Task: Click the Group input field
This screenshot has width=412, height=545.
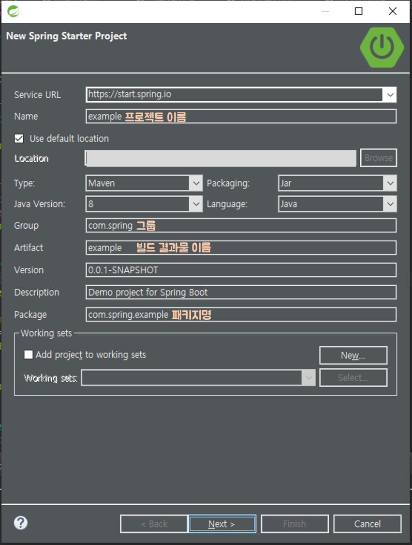Action: (241, 226)
